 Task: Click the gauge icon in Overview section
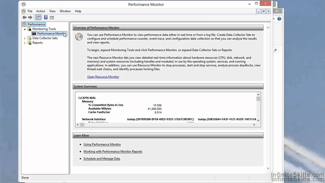[79, 37]
